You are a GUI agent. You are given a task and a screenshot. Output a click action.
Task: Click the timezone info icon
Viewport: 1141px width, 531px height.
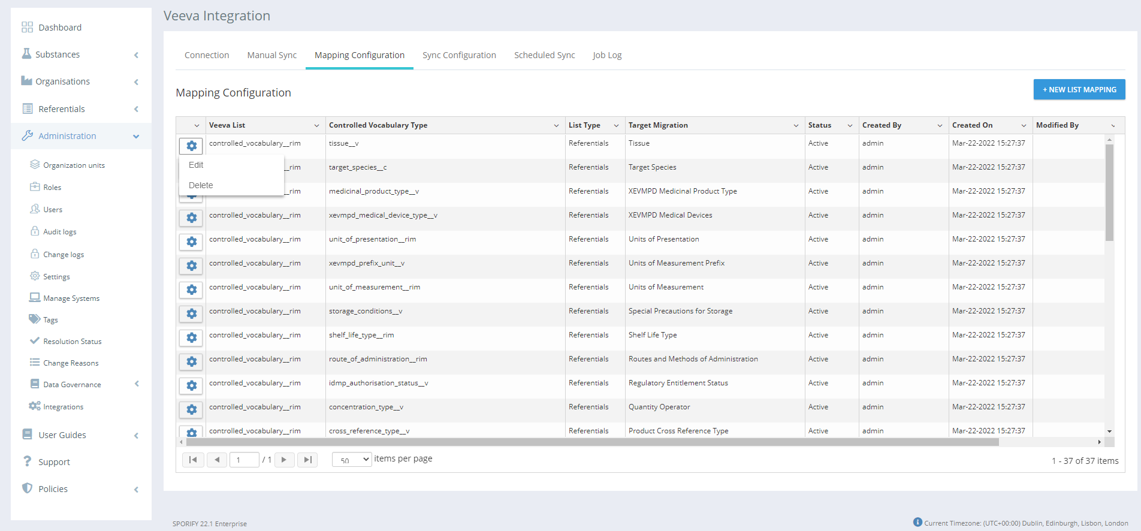(917, 522)
